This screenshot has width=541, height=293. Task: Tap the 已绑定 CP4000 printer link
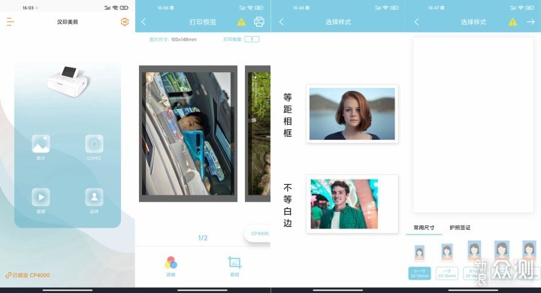pos(28,275)
